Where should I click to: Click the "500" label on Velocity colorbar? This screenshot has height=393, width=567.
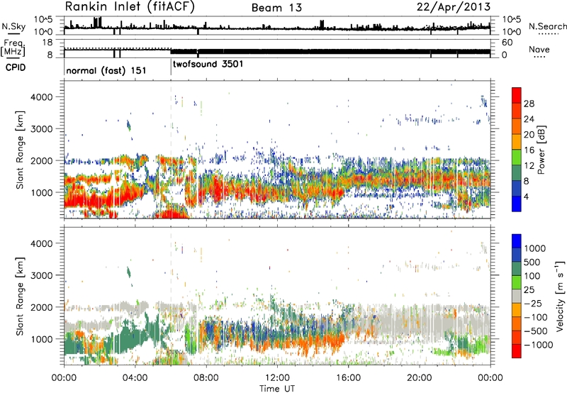532,262
